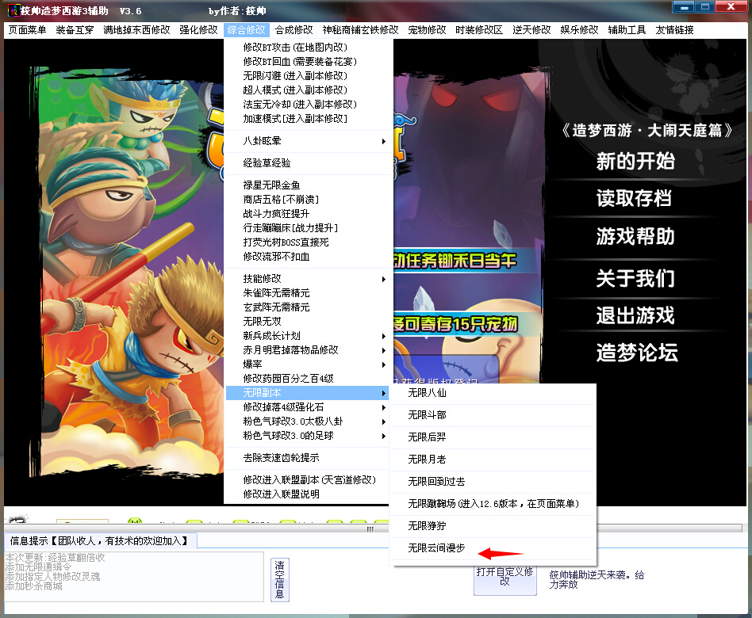
Task: Open 关于我们 in game menu
Action: tap(635, 278)
